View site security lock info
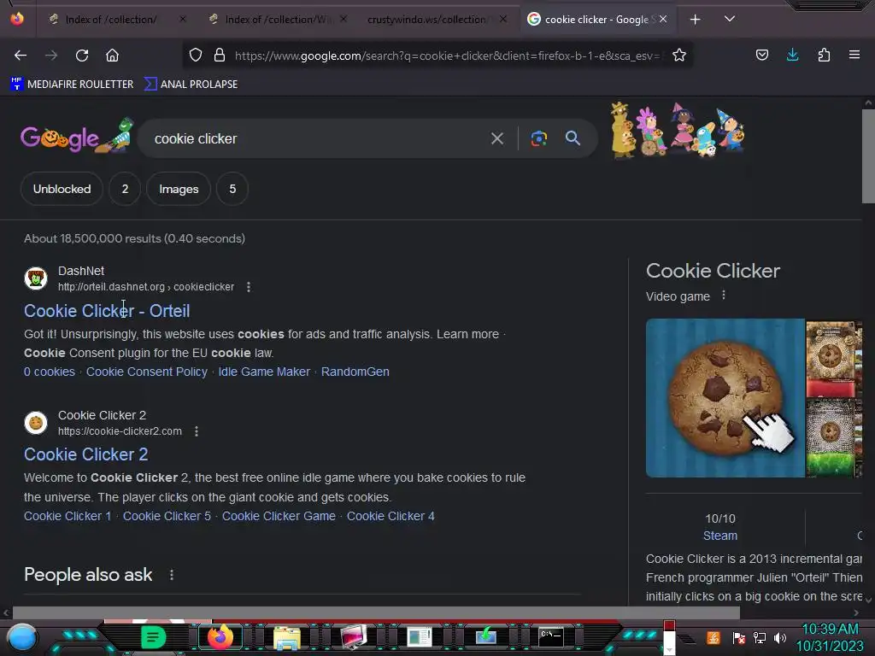 [220, 56]
